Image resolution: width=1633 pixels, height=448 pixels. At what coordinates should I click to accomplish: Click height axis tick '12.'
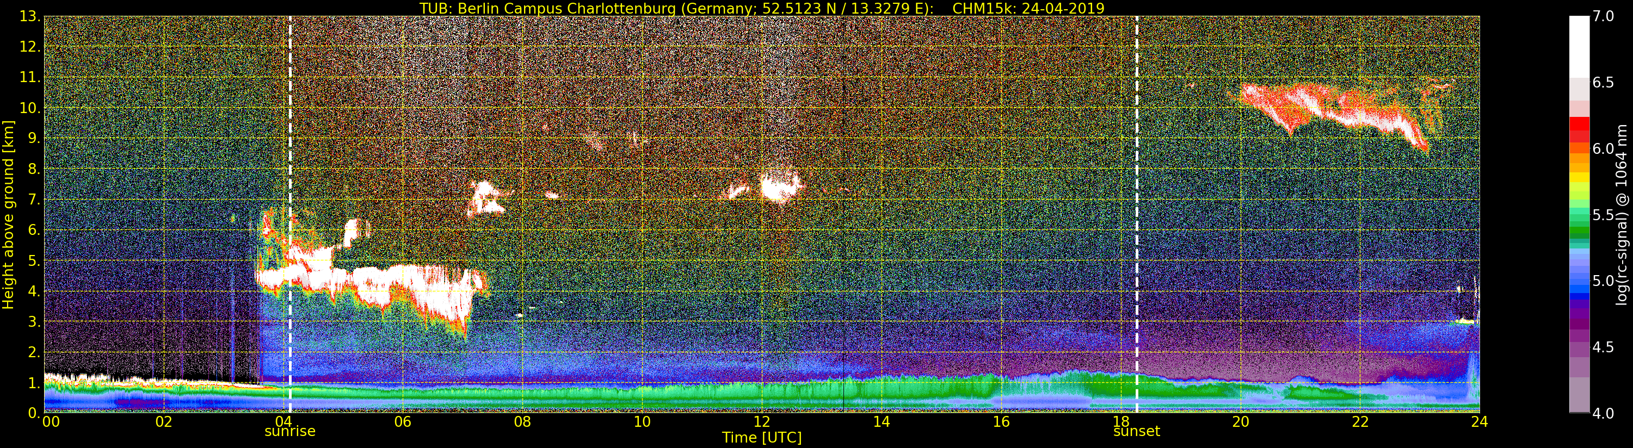(x=30, y=47)
